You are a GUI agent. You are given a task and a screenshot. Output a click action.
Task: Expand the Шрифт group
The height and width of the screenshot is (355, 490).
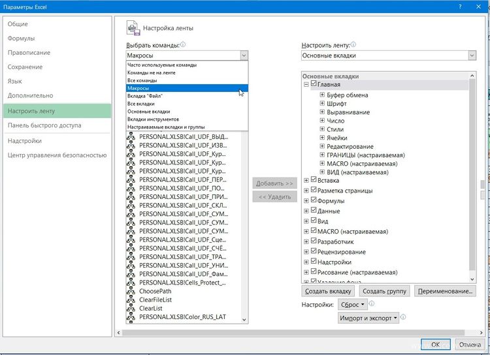click(x=322, y=103)
